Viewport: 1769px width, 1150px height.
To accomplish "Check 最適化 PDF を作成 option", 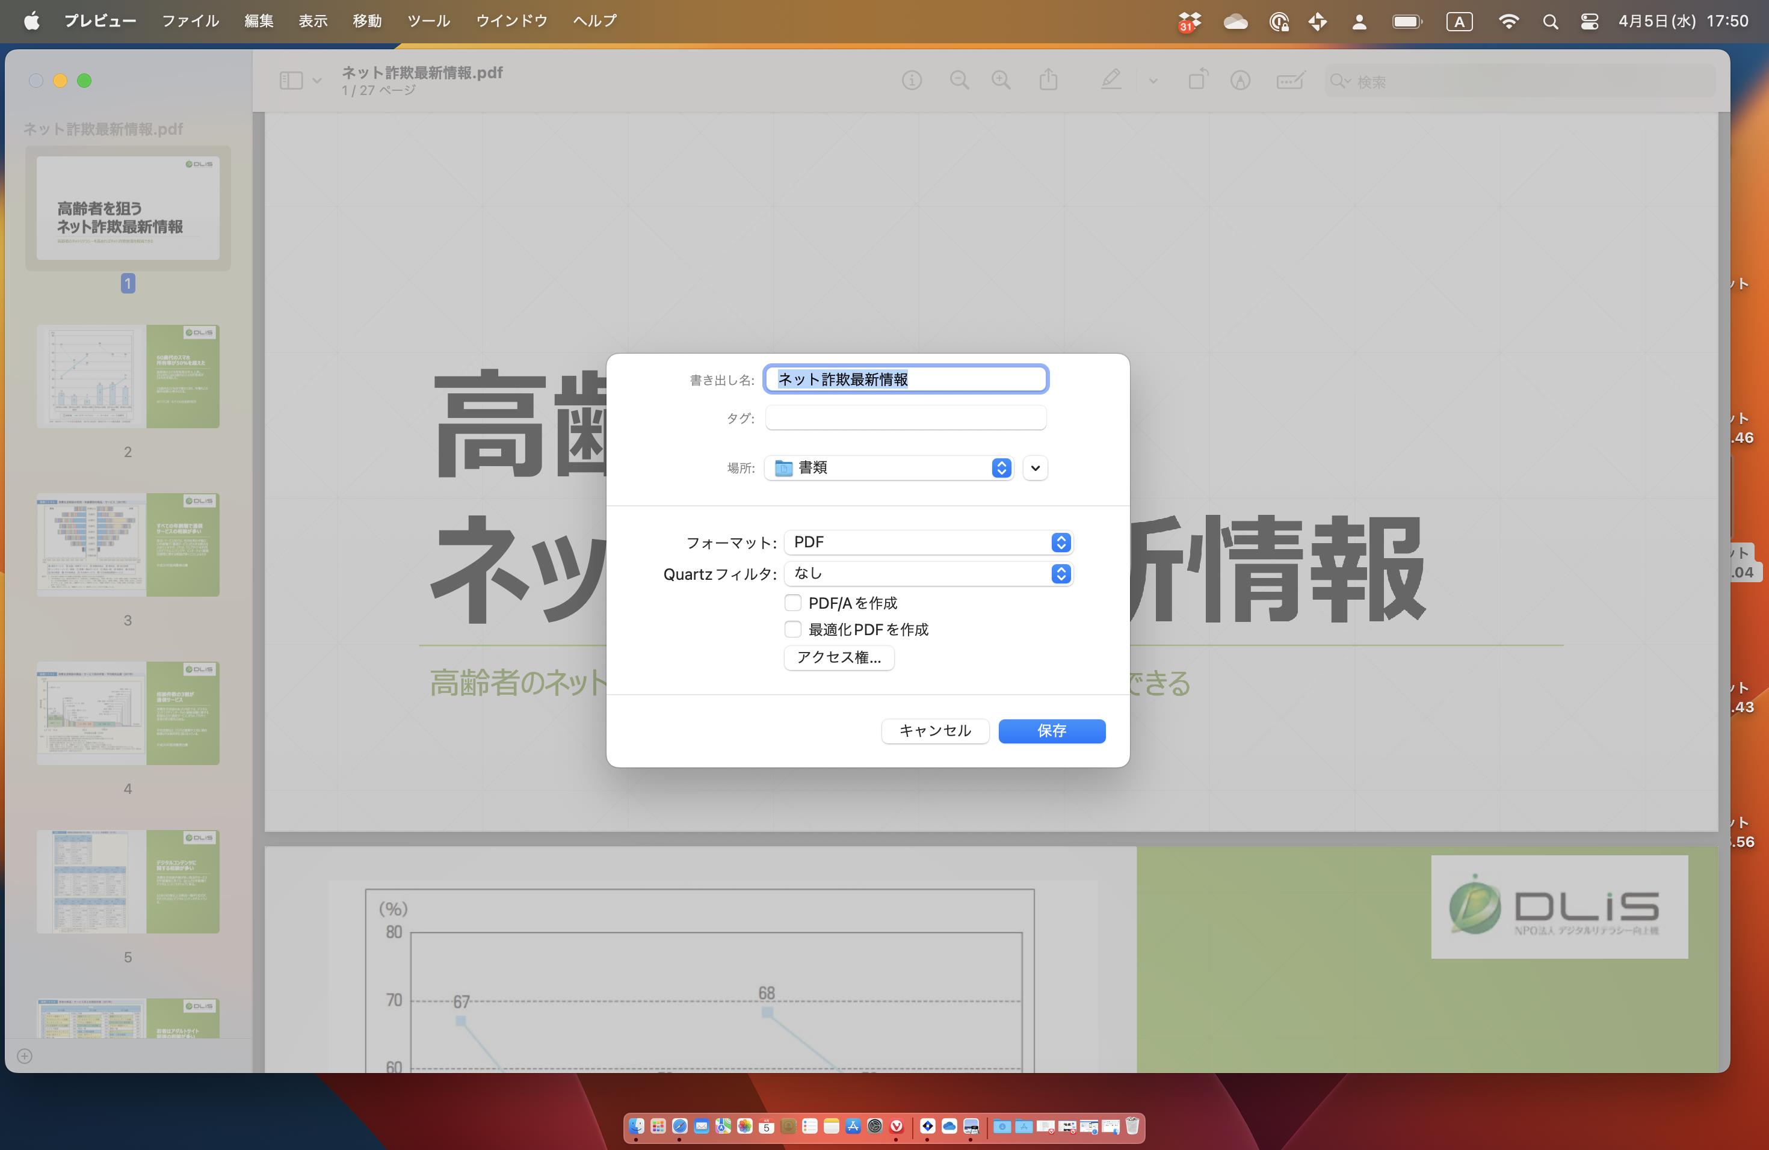I will click(793, 629).
